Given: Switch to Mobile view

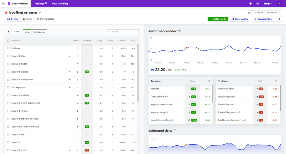Looking at the screenshot, I should tap(28, 19).
